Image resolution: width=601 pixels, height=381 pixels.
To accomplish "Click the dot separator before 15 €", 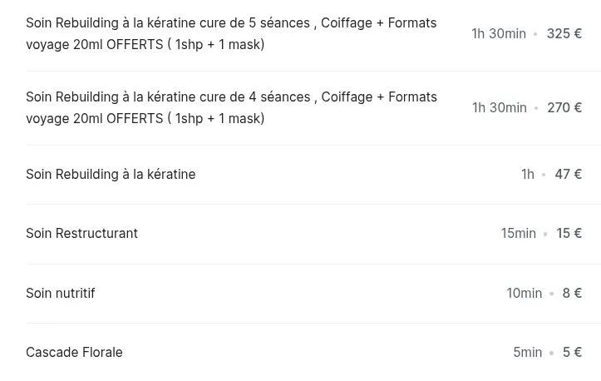I will (545, 235).
